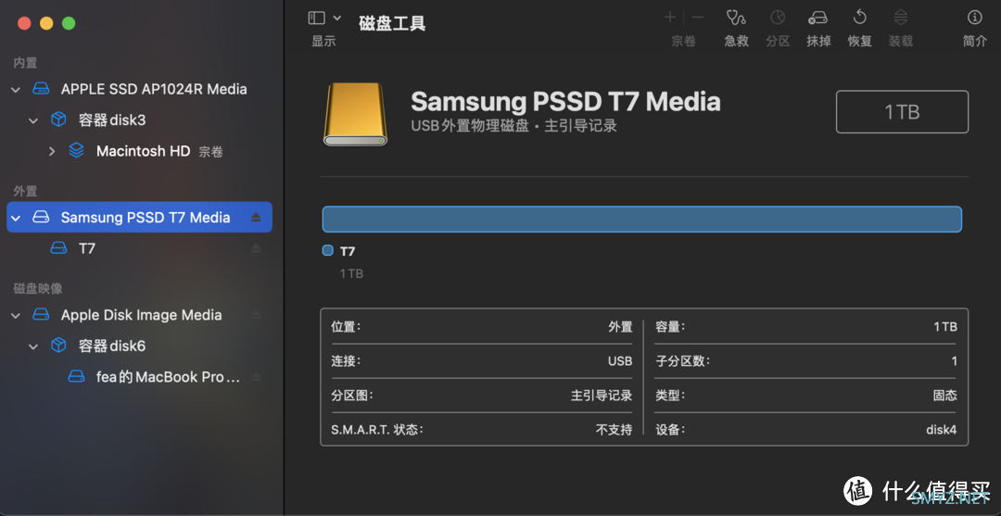Viewport: 1001px width, 516px height.
Task: Click the sidebar layout toggle icon
Action: [316, 19]
